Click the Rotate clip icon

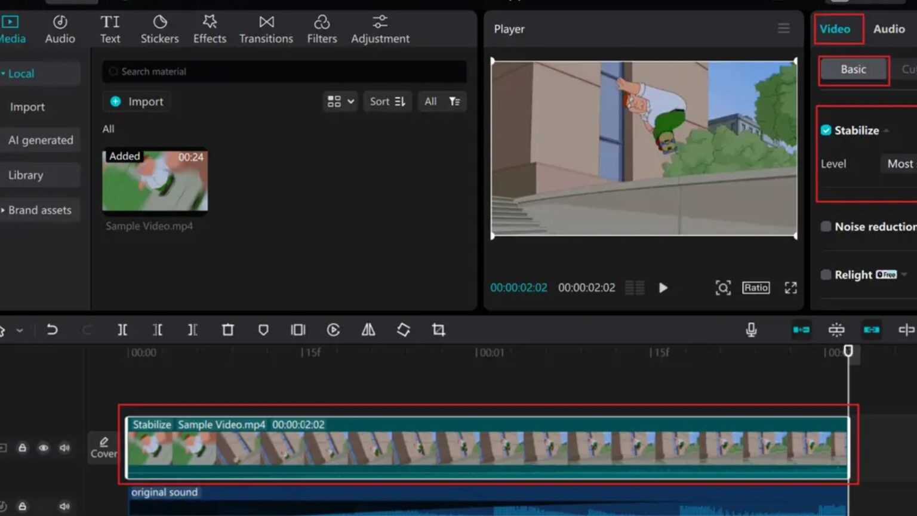click(x=403, y=329)
